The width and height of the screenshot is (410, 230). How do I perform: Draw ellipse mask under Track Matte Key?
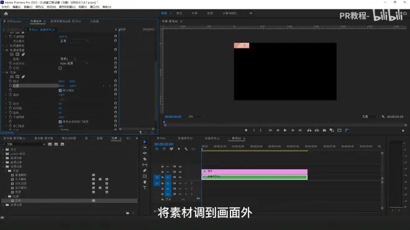click(x=12, y=55)
